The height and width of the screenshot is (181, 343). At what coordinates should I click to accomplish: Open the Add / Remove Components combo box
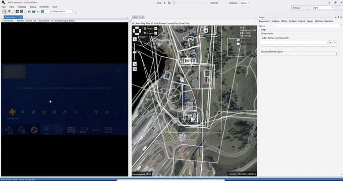pos(295,43)
